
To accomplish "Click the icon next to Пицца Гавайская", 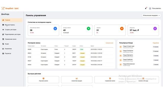I will [x=120, y=60].
